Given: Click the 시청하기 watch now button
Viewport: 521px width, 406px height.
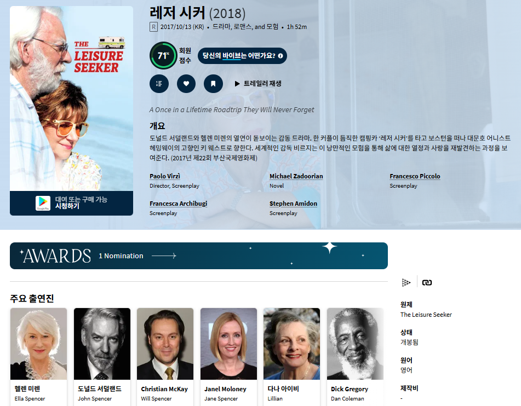Looking at the screenshot, I should (x=71, y=203).
